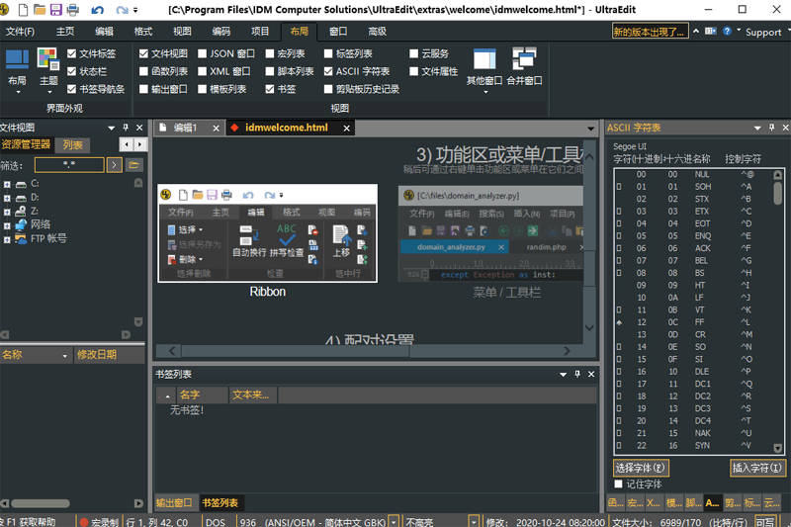Tick the 记住字体 checkbox
This screenshot has height=527, width=791.
(619, 484)
